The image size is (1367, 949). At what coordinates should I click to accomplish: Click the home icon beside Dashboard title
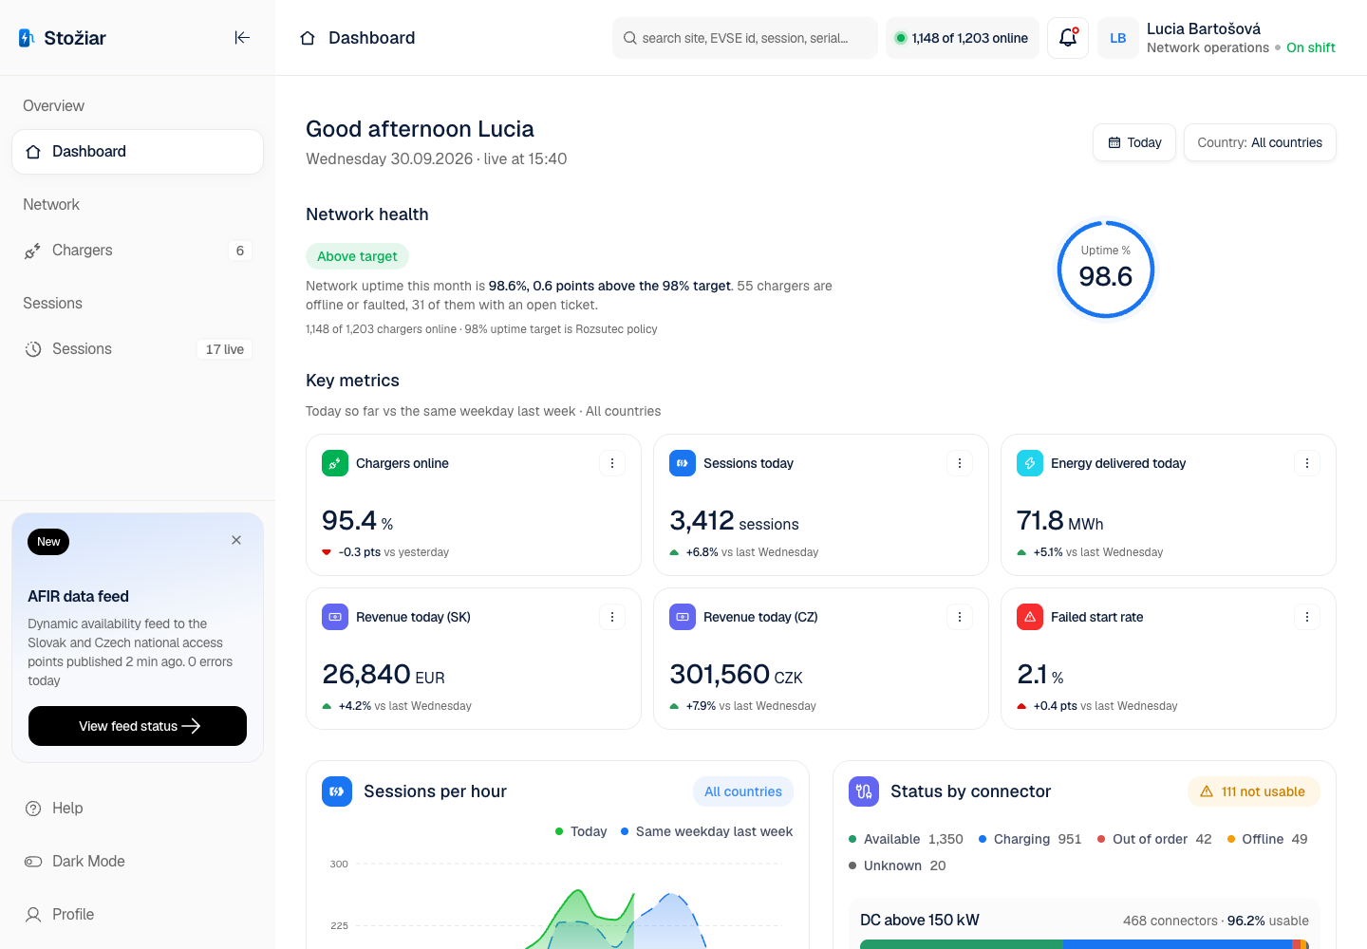click(308, 38)
